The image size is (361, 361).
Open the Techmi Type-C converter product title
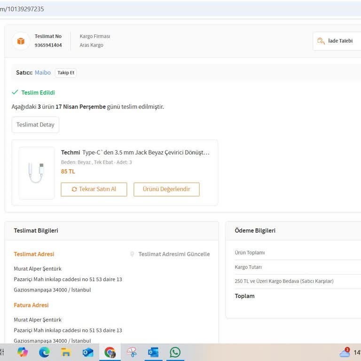coord(135,152)
